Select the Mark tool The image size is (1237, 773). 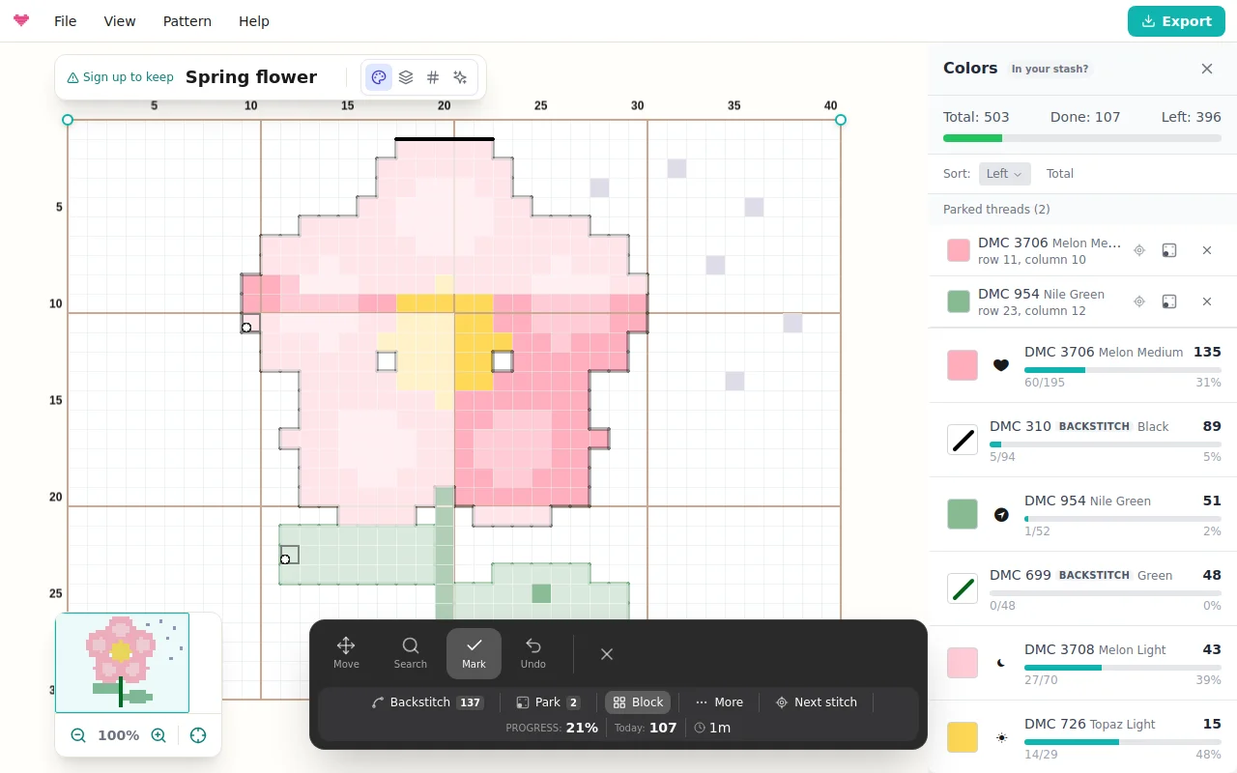click(x=474, y=653)
